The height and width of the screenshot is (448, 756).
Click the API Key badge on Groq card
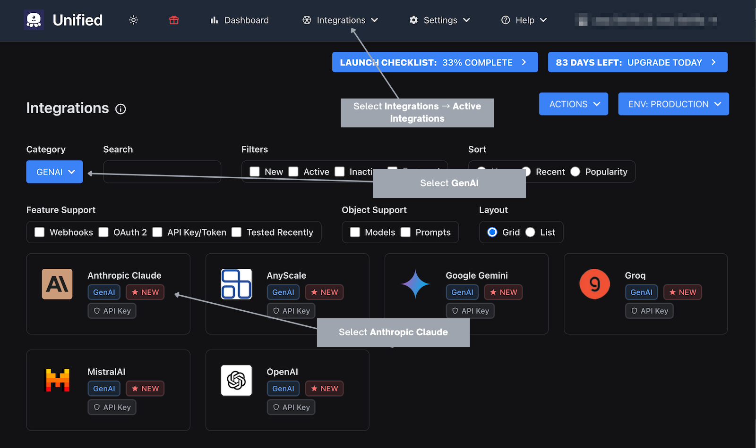pyautogui.click(x=649, y=311)
